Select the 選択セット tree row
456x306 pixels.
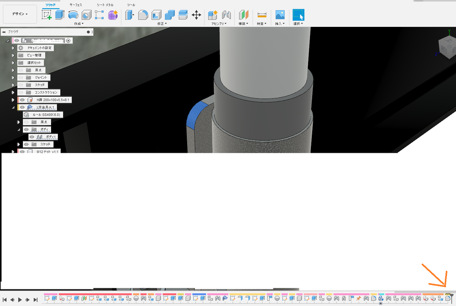tap(31, 63)
